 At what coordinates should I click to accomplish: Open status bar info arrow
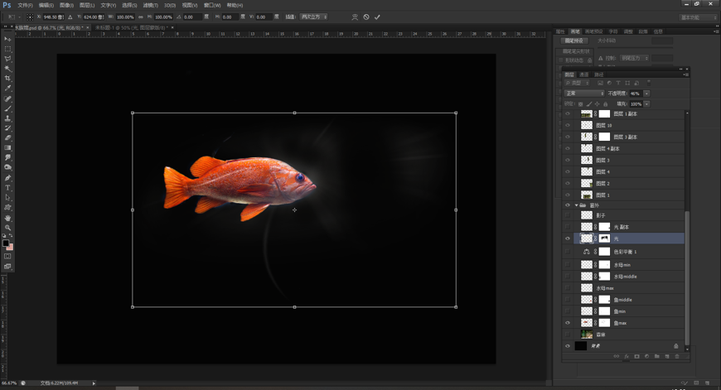click(x=94, y=383)
